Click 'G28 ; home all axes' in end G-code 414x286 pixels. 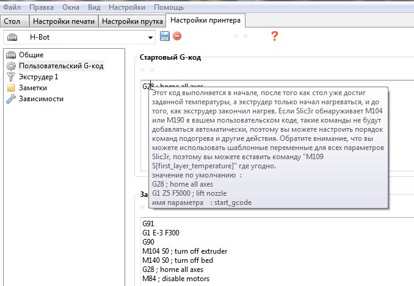[173, 270]
